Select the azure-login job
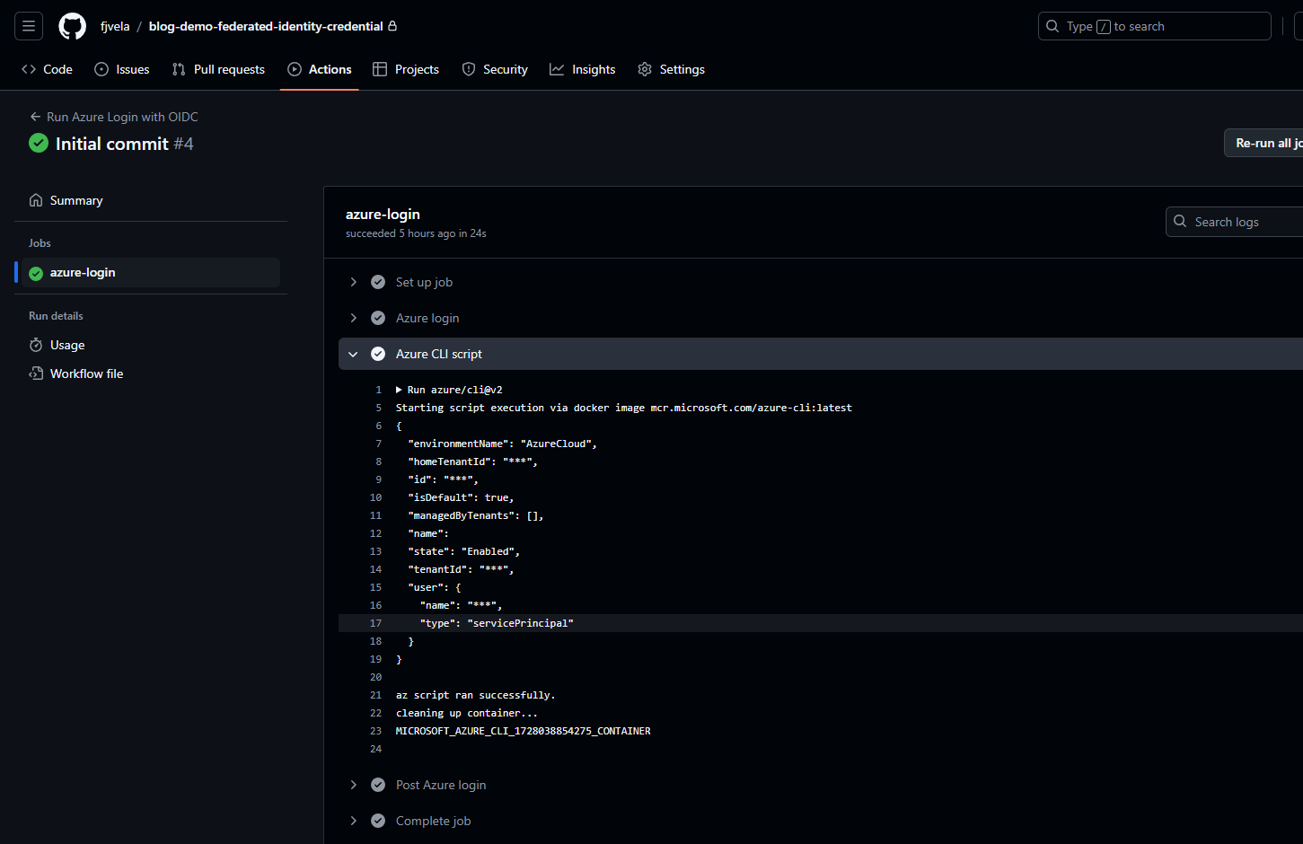This screenshot has width=1303, height=844. [x=151, y=273]
